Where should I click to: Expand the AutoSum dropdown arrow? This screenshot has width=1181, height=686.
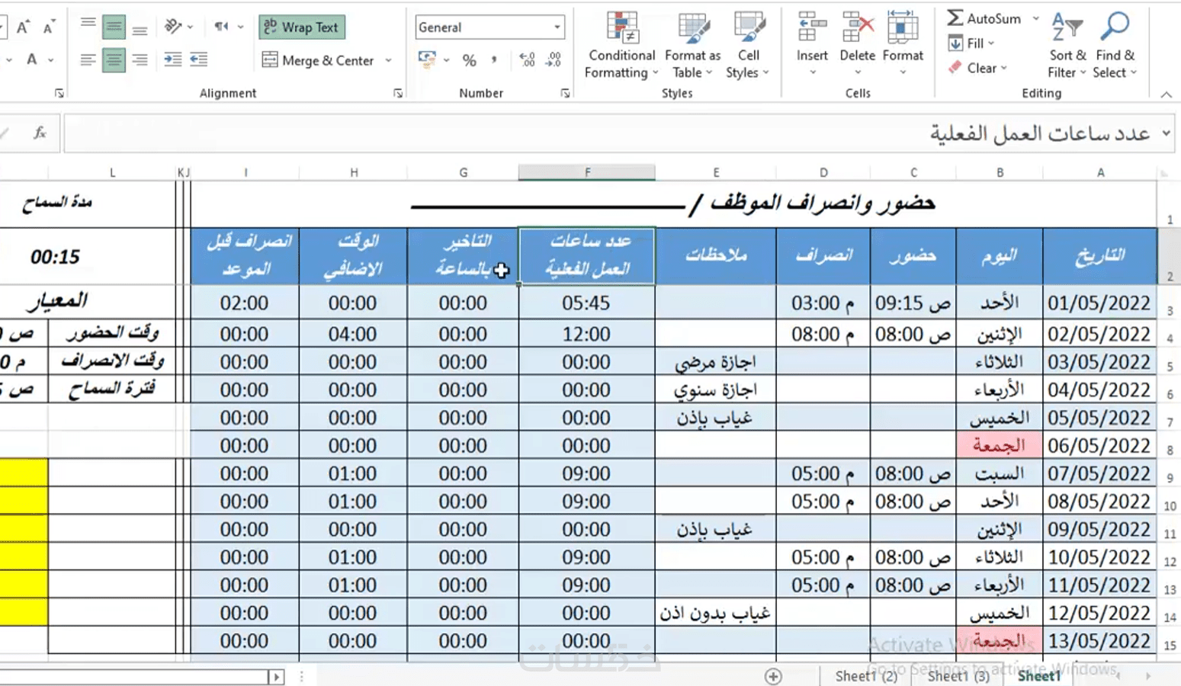pos(1035,18)
